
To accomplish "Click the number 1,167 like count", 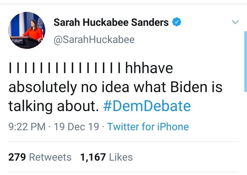I will coord(93,157).
